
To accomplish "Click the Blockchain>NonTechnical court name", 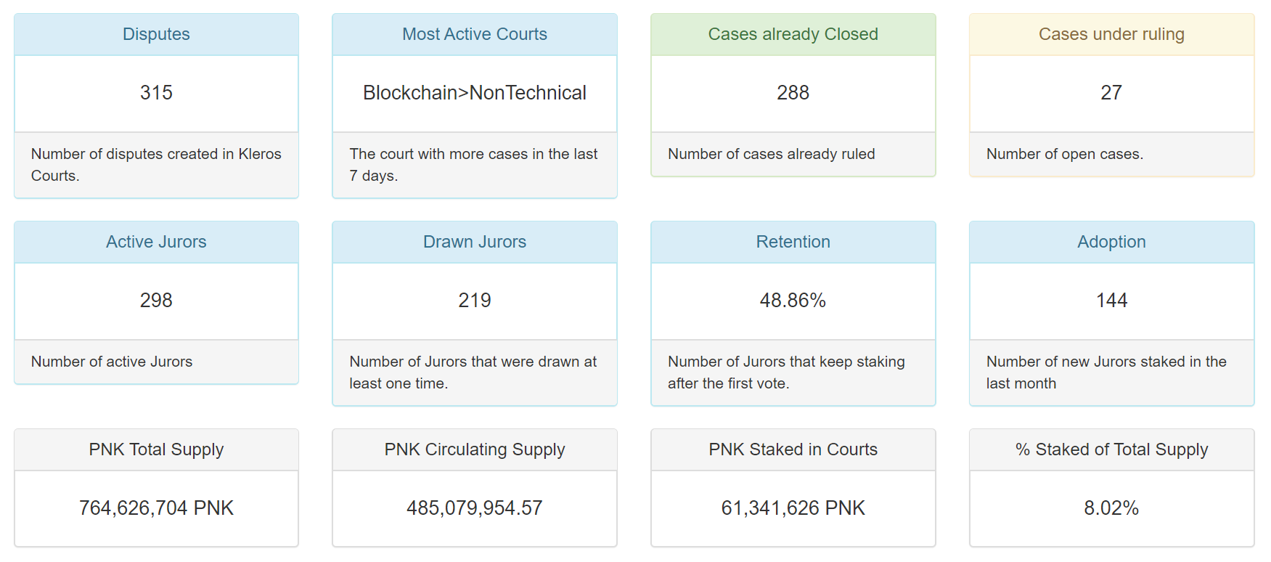I will click(475, 93).
